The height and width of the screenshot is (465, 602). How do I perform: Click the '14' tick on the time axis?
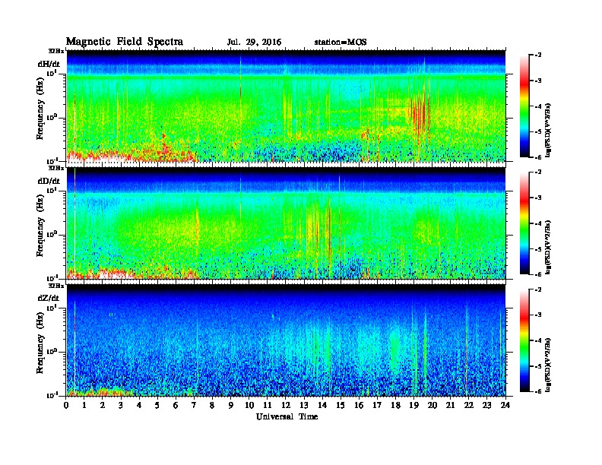click(322, 405)
